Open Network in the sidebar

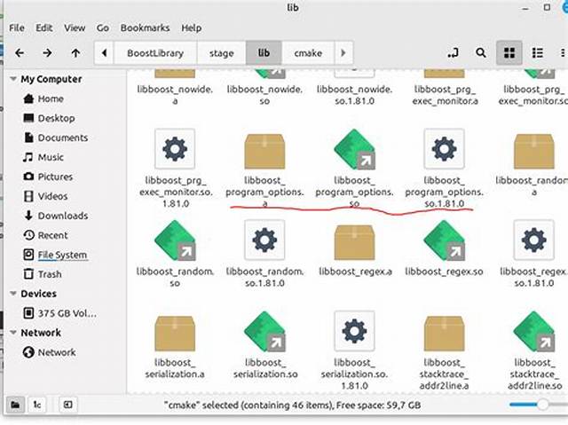point(49,352)
